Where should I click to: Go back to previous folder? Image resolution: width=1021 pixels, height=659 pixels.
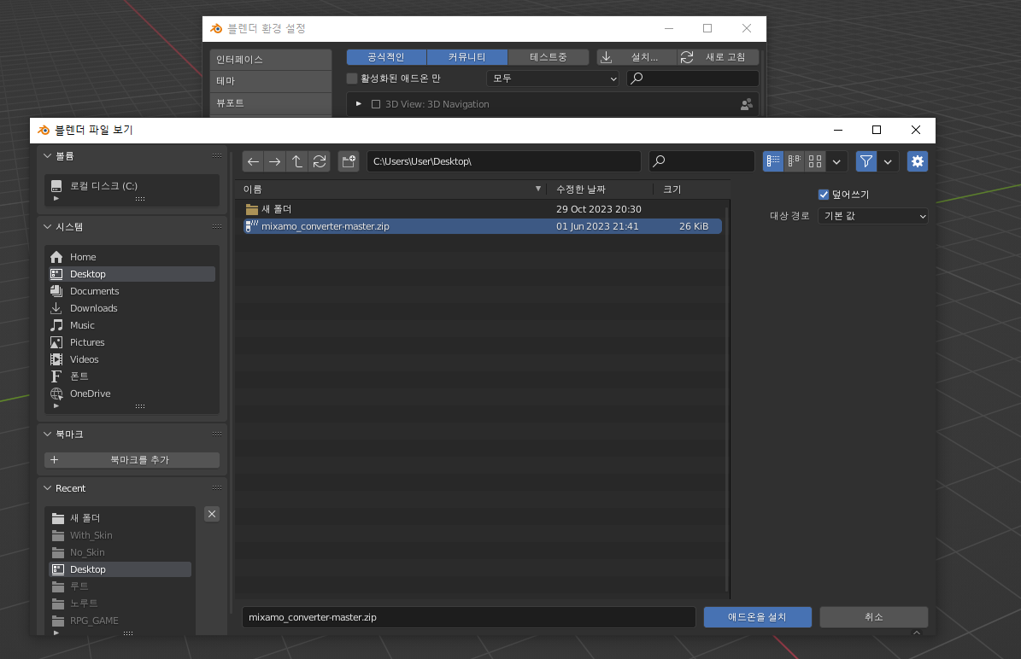(x=253, y=161)
